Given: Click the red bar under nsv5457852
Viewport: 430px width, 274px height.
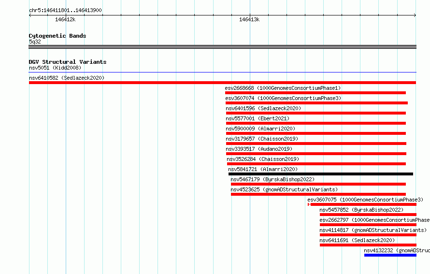Looking at the screenshot, I should 368,215.
